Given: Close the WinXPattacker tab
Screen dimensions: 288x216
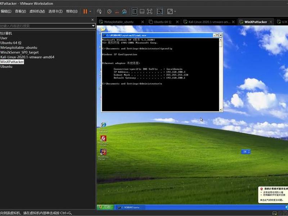Looking at the screenshot, I should [271, 22].
